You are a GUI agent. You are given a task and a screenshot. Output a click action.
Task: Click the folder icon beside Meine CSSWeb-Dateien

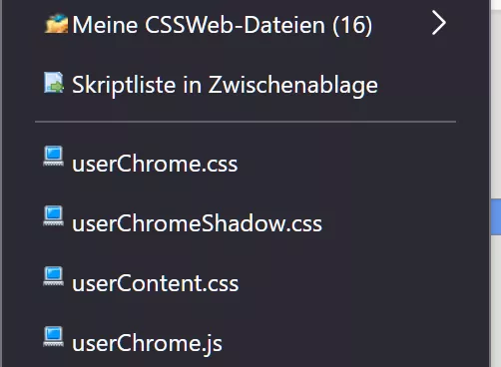point(56,24)
